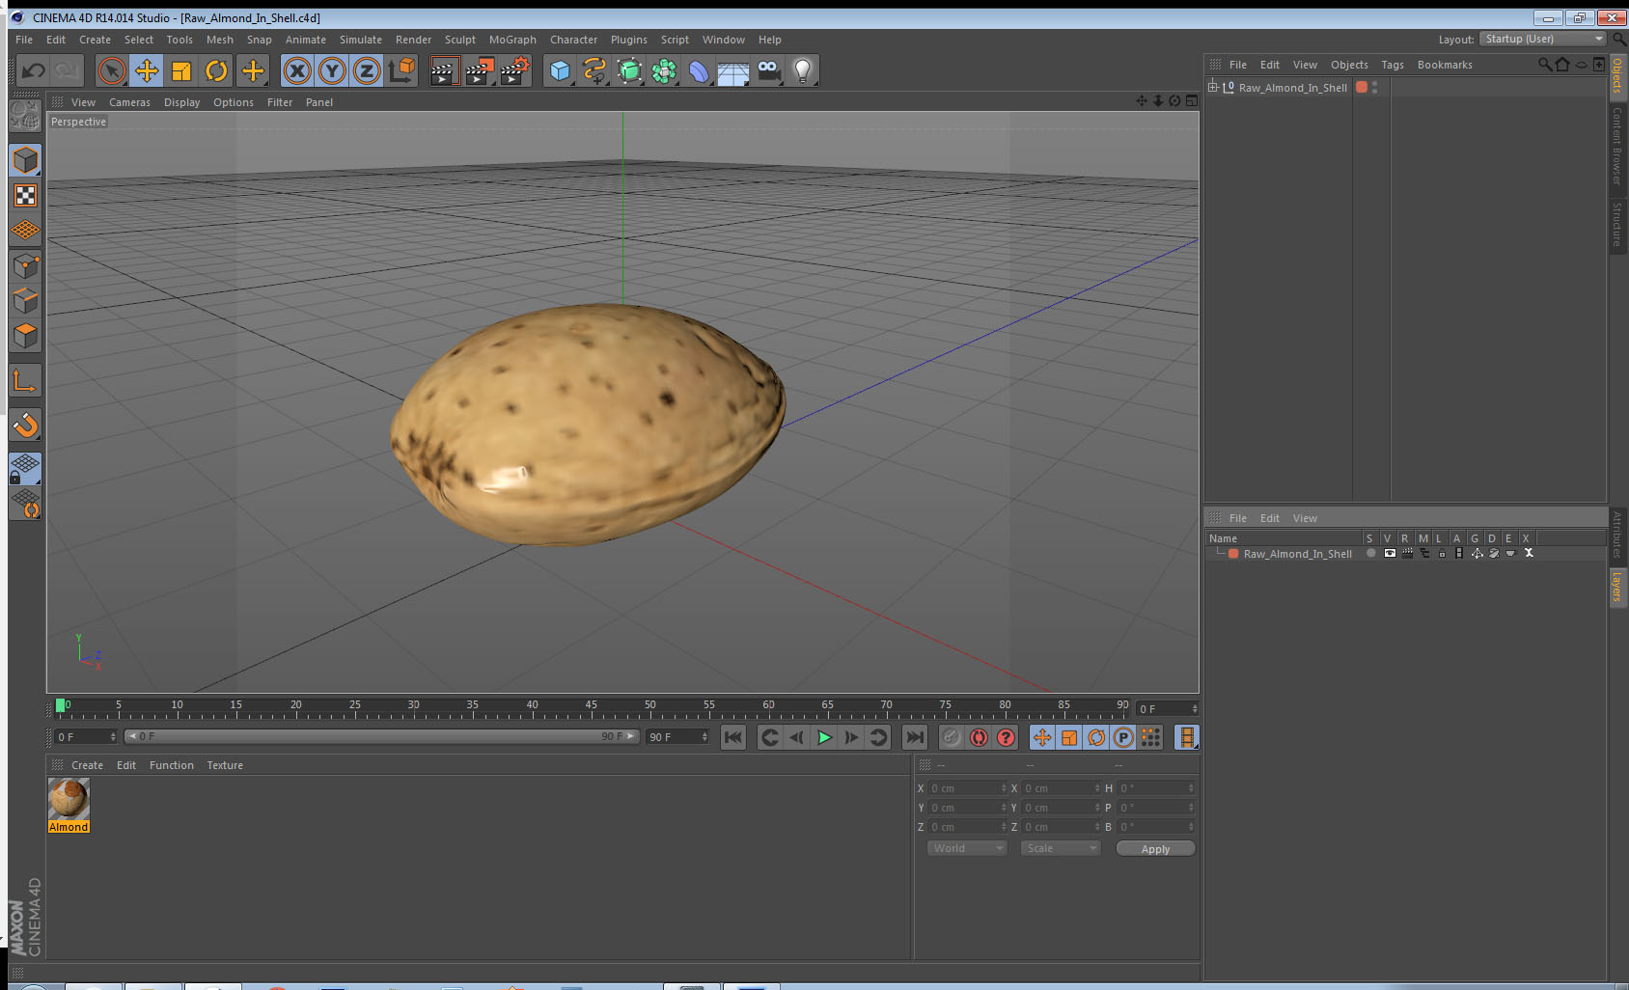Render active view clapperboard icon

[444, 70]
